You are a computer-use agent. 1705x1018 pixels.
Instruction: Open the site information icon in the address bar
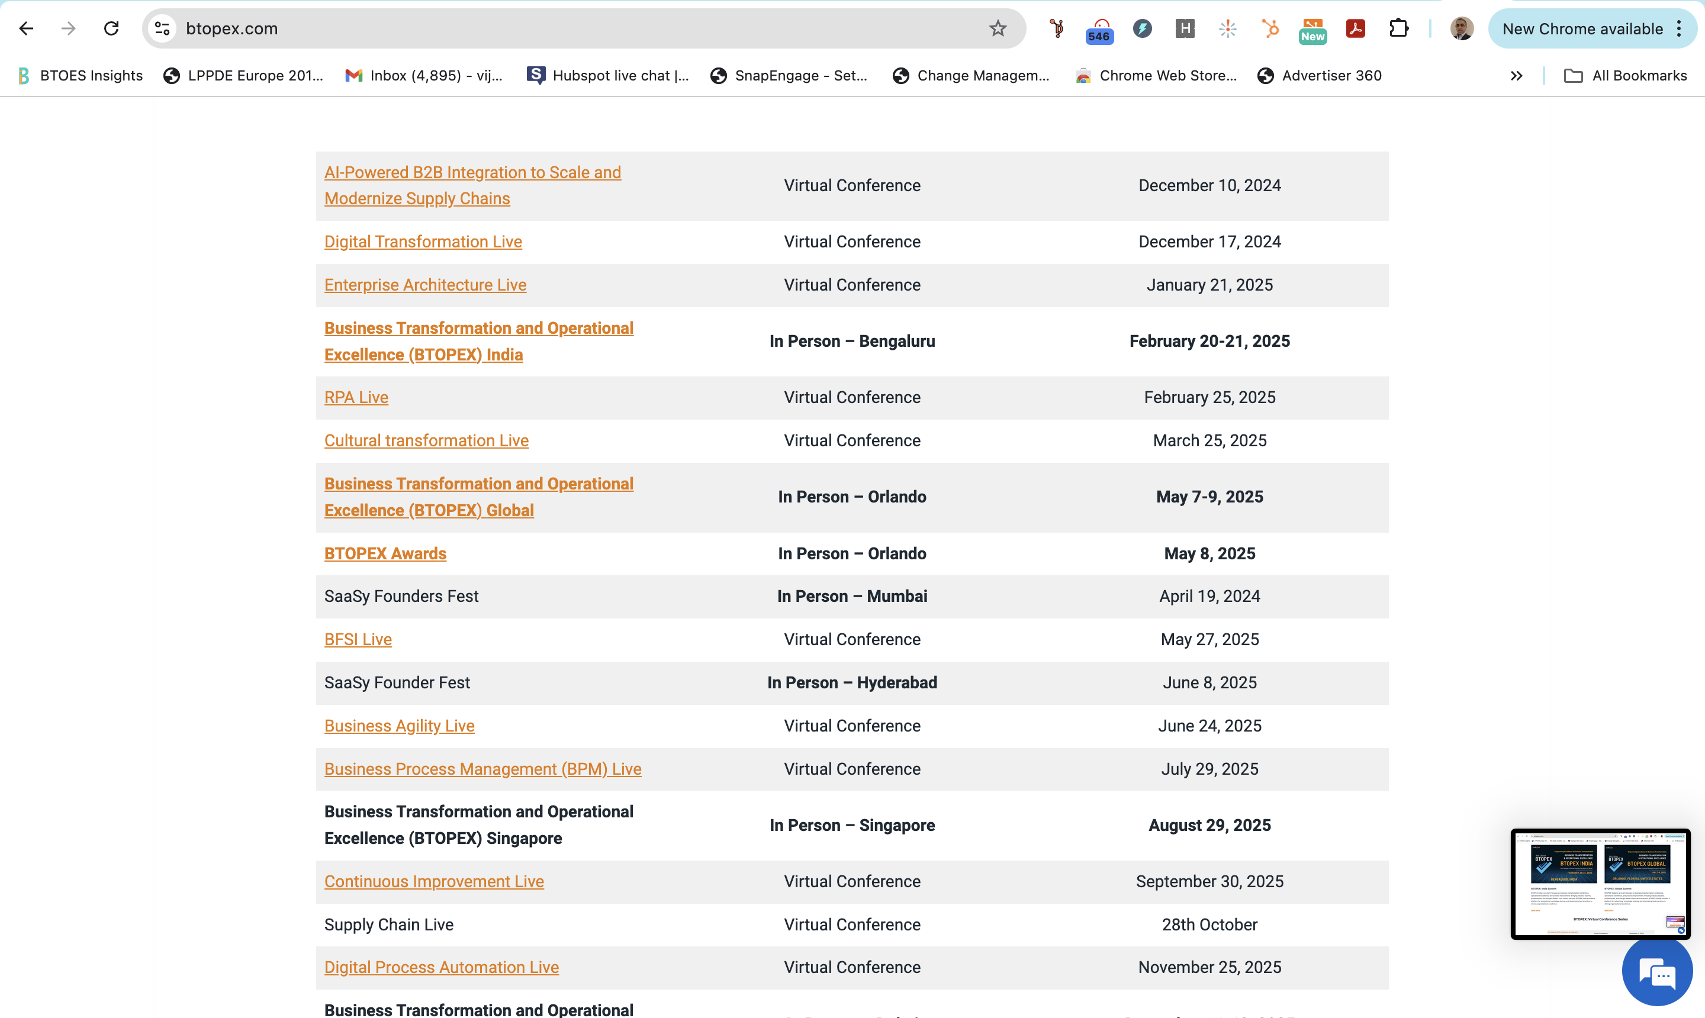pos(163,29)
